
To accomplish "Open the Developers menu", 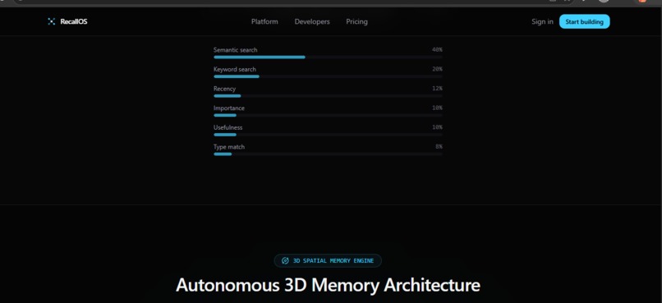I will (x=312, y=21).
